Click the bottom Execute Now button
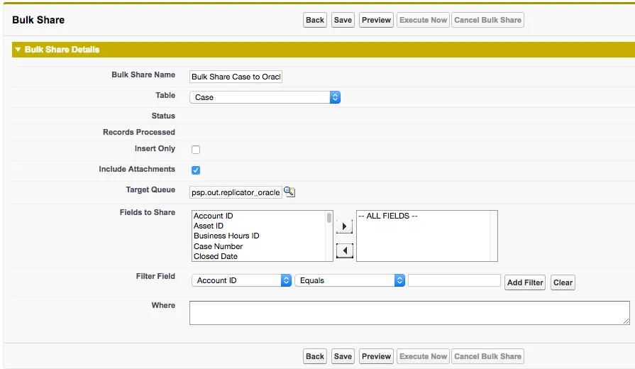This screenshot has height=369, width=635. point(423,356)
